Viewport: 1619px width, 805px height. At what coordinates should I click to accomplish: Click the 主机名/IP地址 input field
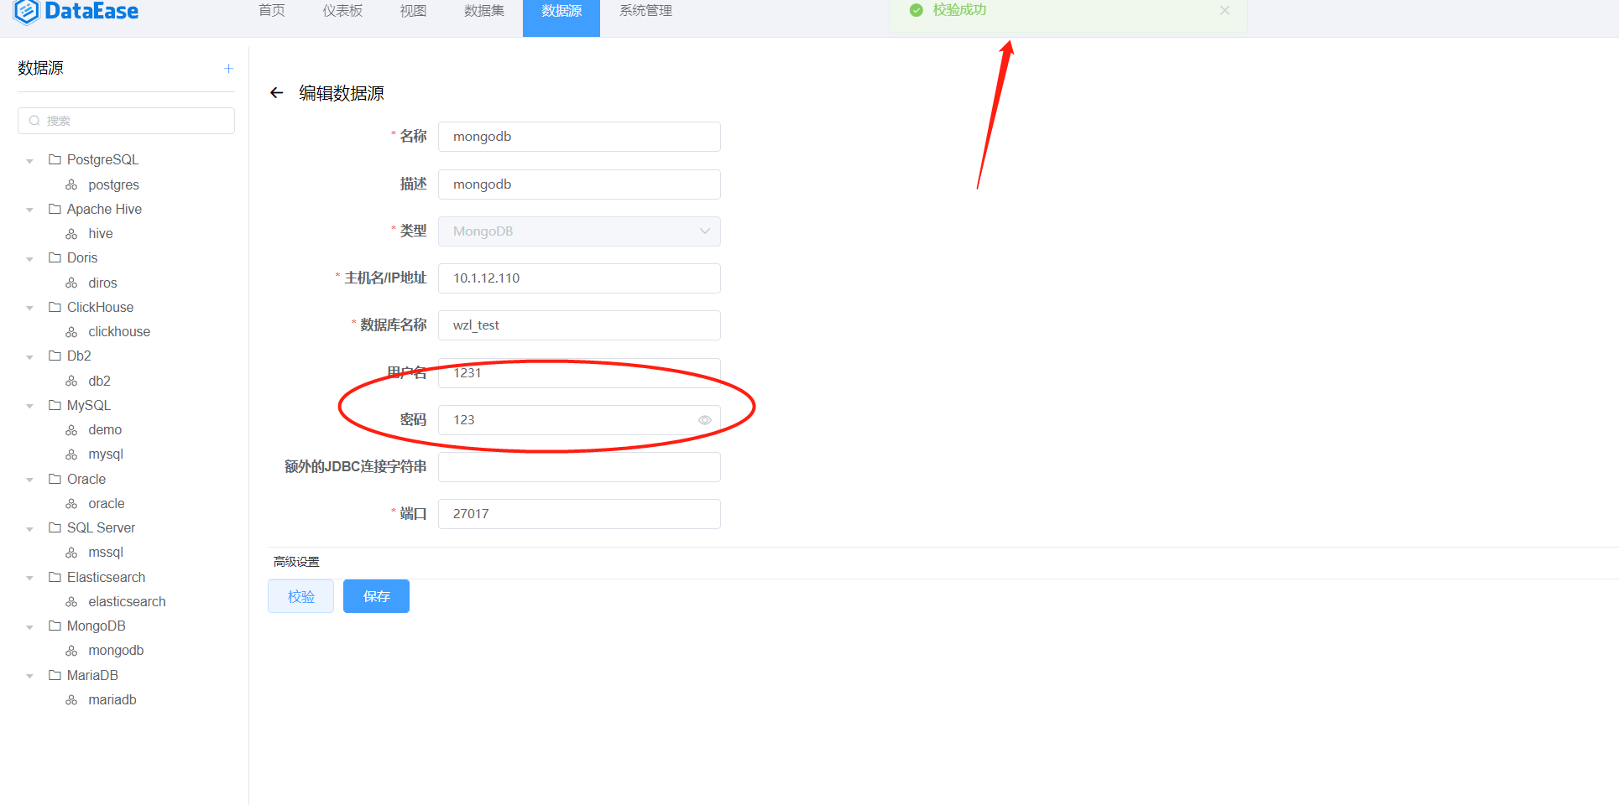[x=579, y=278]
